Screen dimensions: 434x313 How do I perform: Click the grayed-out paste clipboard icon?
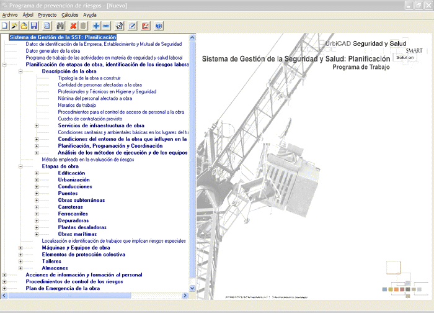[83, 26]
